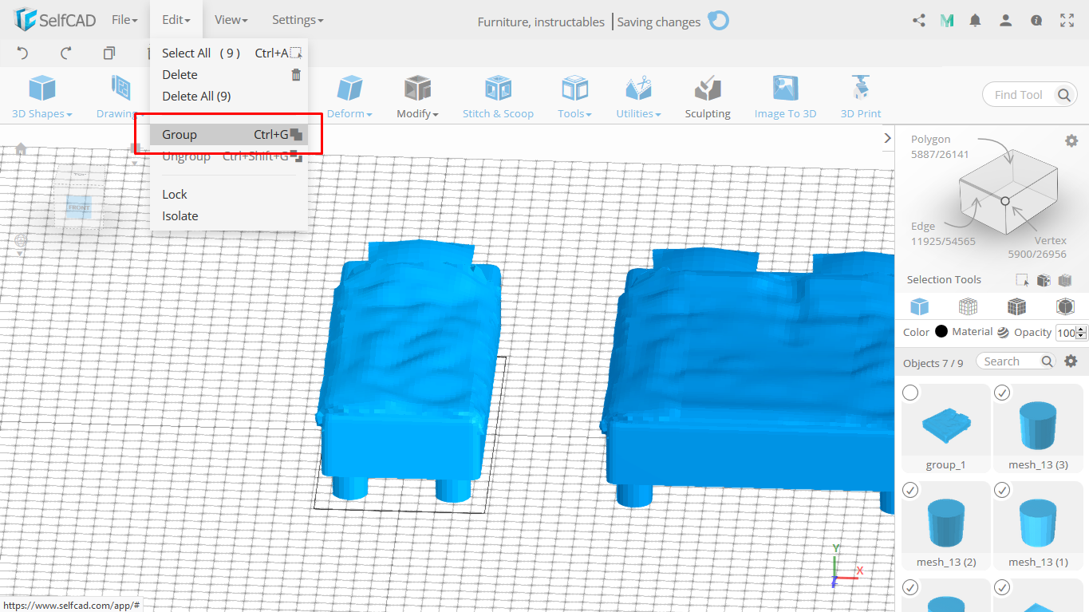Click the Find Tool magnifier icon
Image resolution: width=1089 pixels, height=612 pixels.
coord(1064,95)
